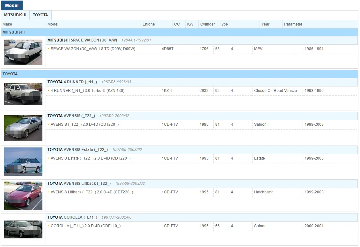Click the orange arrow beside 4 RUNNER 3.0 Turbo-D
Screen dimensions: 360x247
tap(48, 91)
